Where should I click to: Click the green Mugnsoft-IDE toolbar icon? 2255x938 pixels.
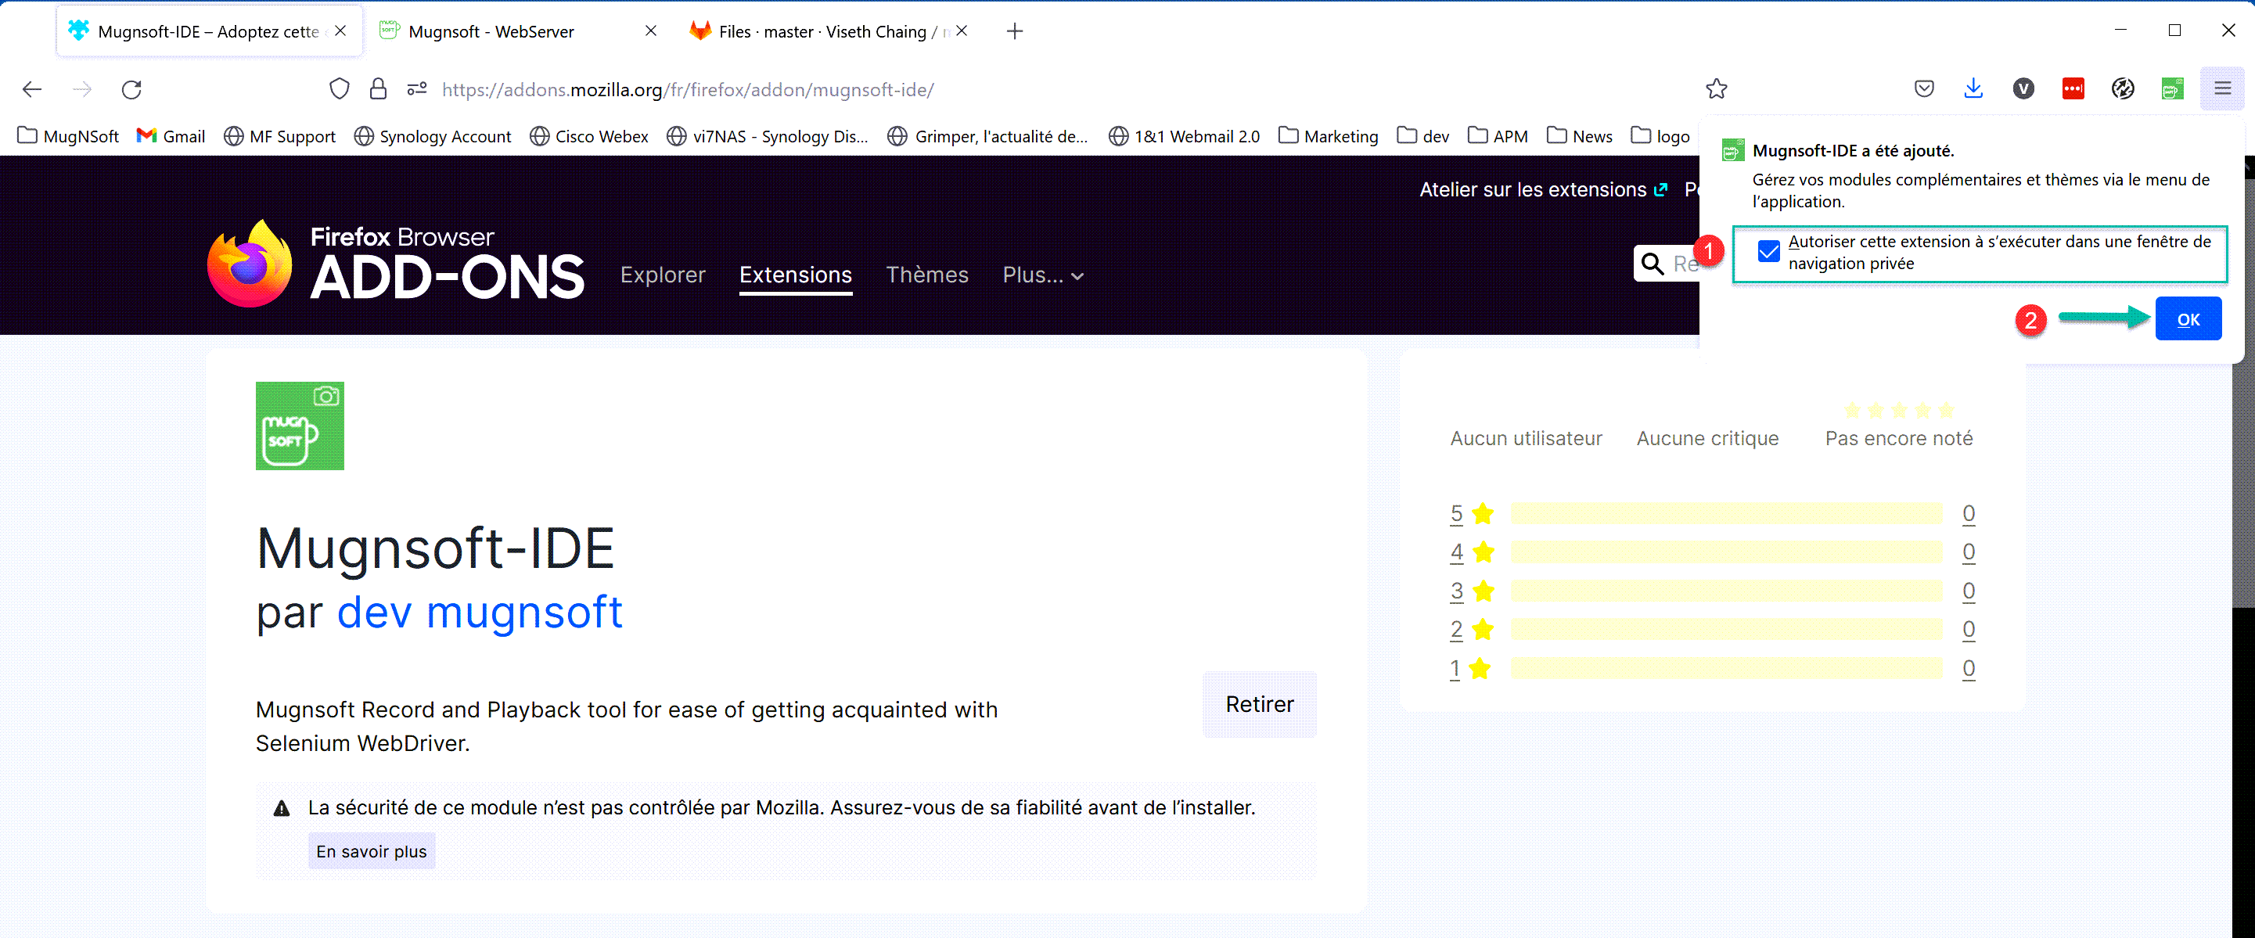point(2173,89)
